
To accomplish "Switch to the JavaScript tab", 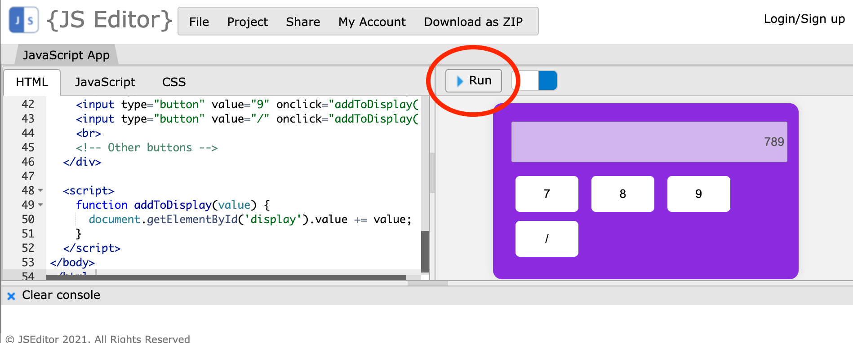I will coord(105,82).
